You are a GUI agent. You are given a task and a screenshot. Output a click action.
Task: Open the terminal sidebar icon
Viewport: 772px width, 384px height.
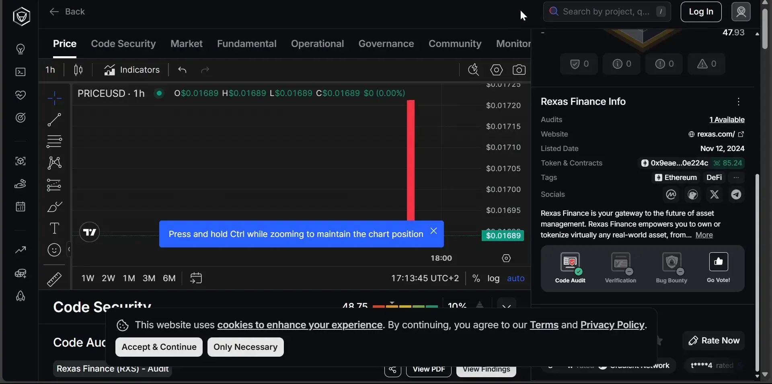pos(21,72)
